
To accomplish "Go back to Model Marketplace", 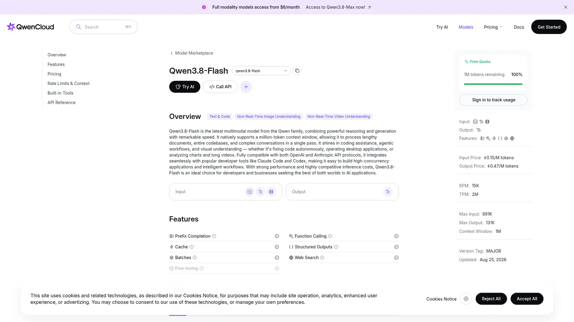I will click(191, 53).
